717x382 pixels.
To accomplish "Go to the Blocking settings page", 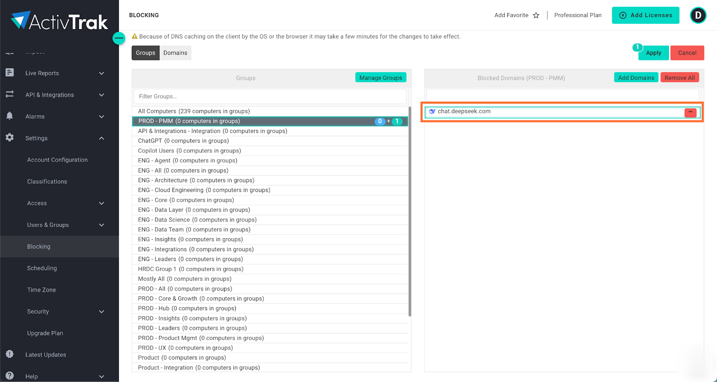I will 60,247.
